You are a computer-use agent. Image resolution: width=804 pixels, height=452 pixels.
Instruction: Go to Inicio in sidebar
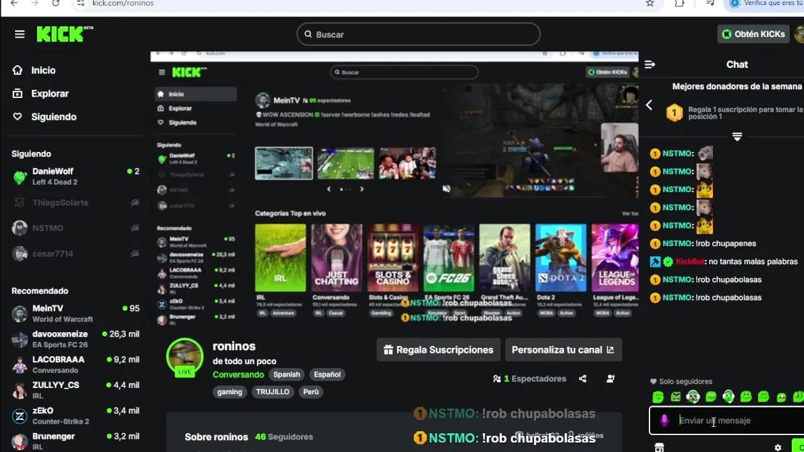43,70
